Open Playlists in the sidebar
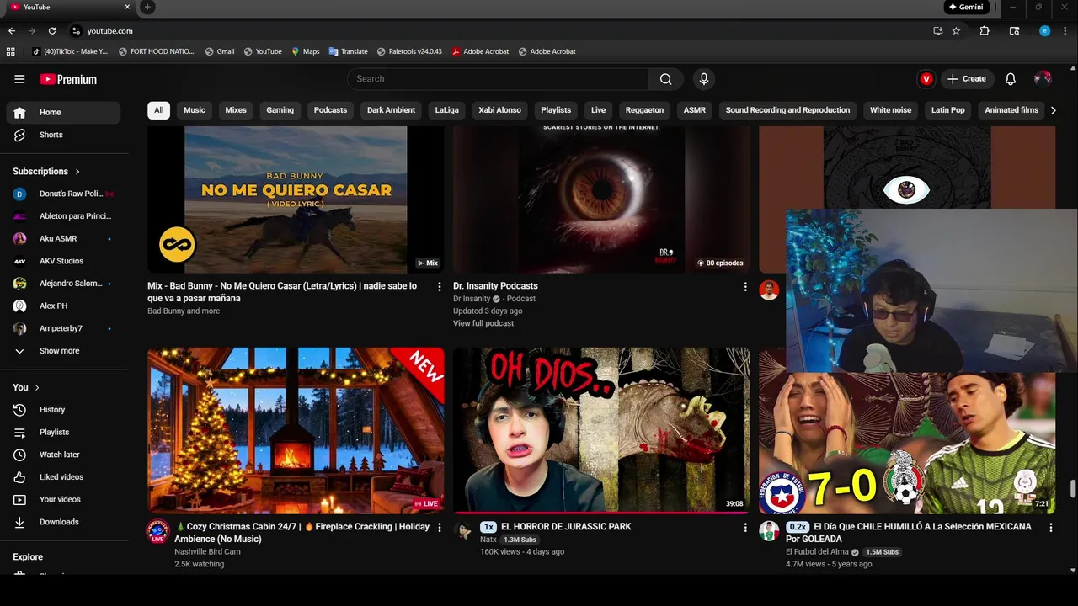Image resolution: width=1078 pixels, height=606 pixels. (63, 432)
